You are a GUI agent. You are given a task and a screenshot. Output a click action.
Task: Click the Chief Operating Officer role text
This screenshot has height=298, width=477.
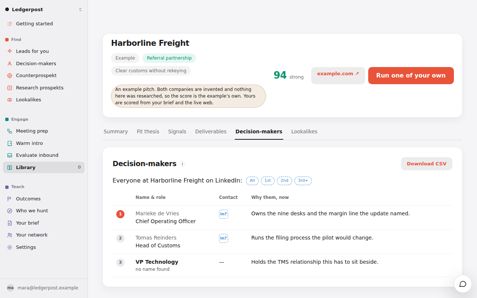tap(166, 221)
